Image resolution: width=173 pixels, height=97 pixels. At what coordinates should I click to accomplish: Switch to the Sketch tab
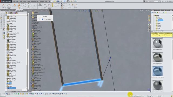(8, 10)
